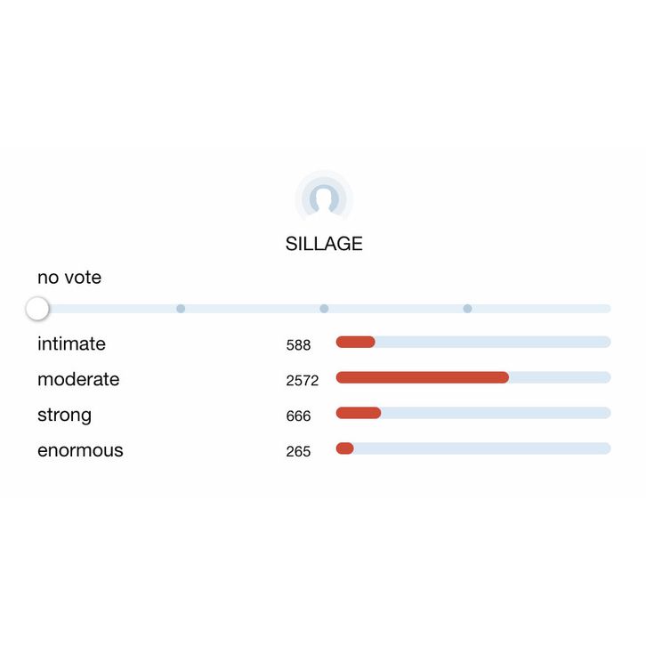The width and height of the screenshot is (646, 646).
Task: Click the Sillage silhouette icon
Action: tap(324, 197)
